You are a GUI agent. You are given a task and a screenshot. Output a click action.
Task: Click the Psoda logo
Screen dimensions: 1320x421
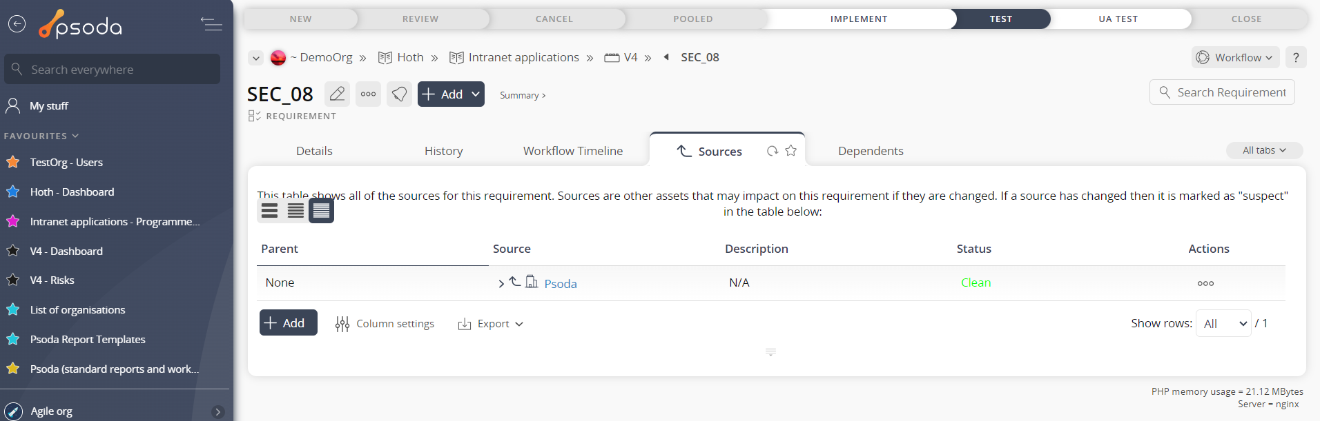80,25
